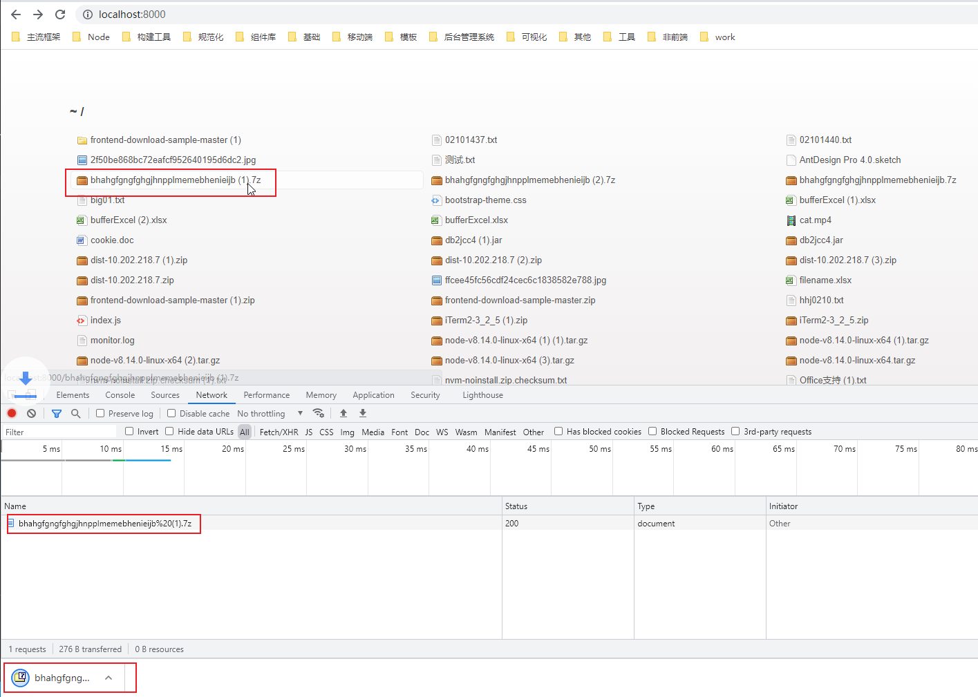Enable the Preserve log checkbox
The width and height of the screenshot is (978, 697).
pyautogui.click(x=100, y=413)
